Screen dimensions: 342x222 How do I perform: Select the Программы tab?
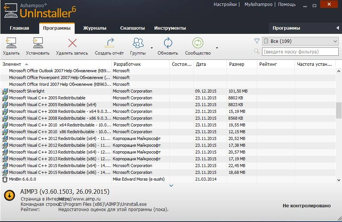(x=57, y=28)
